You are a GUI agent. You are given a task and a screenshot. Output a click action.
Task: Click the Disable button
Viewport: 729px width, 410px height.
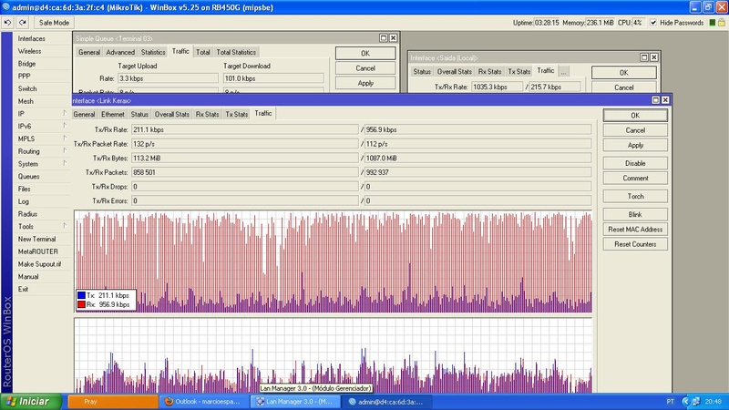tap(635, 163)
